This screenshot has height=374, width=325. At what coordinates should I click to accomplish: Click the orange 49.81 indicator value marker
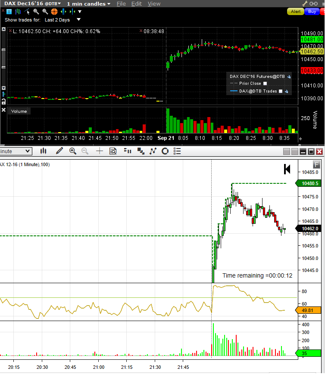[308, 310]
